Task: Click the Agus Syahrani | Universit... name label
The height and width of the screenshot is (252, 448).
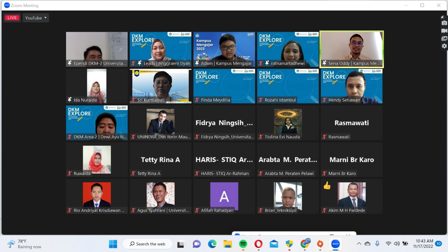Action: 163,210
